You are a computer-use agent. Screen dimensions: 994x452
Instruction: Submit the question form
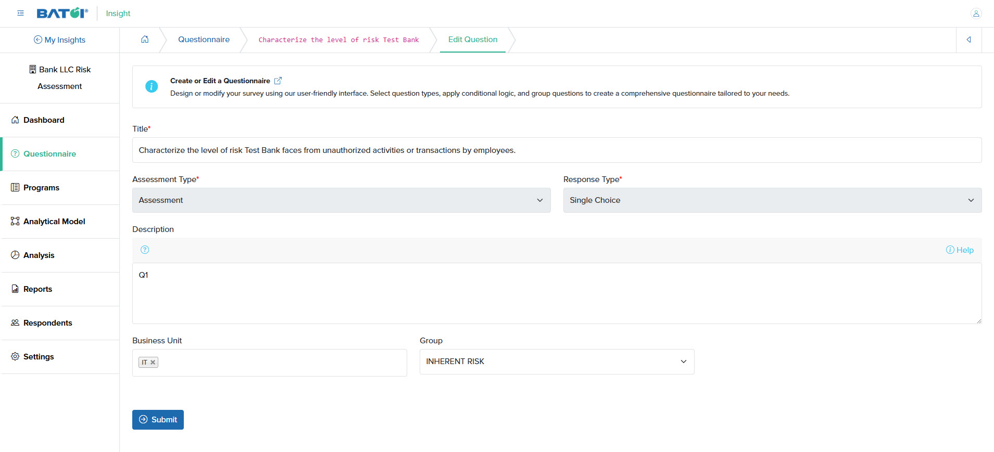[158, 420]
